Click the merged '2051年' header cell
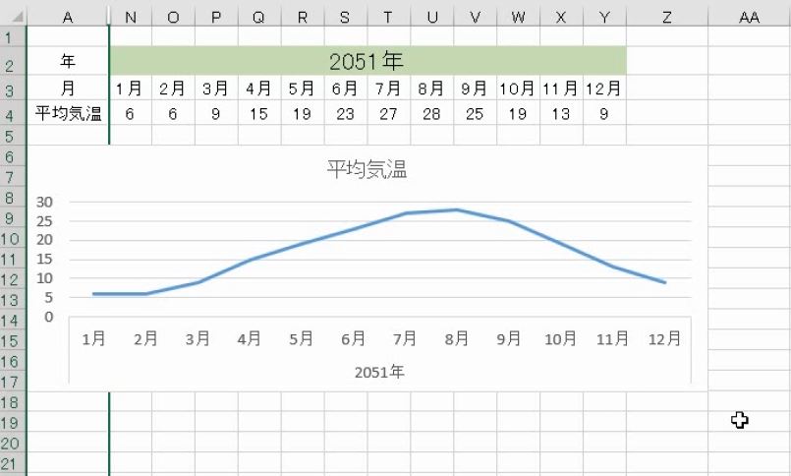The height and width of the screenshot is (476, 791). click(367, 61)
